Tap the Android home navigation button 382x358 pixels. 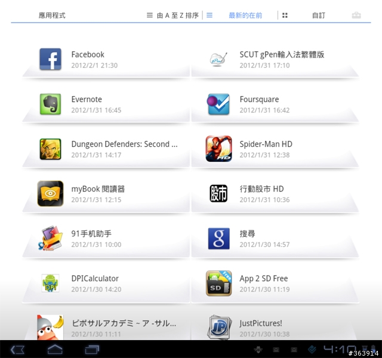[55, 350]
